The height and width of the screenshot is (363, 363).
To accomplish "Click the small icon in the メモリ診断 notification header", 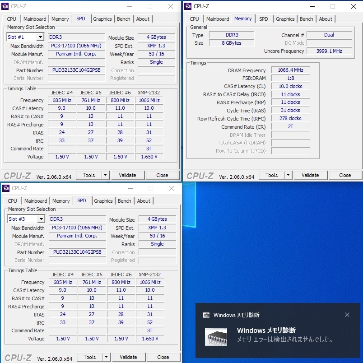I will [207, 315].
